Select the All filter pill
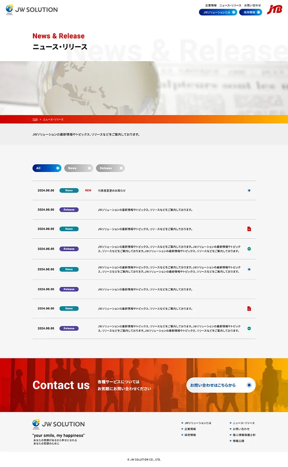 coord(46,168)
